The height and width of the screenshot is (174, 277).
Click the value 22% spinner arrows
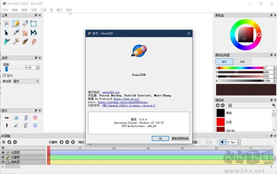(274, 77)
